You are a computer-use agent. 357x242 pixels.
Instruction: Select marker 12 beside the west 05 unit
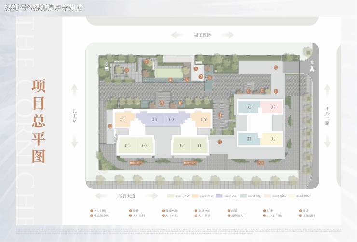[110, 126]
